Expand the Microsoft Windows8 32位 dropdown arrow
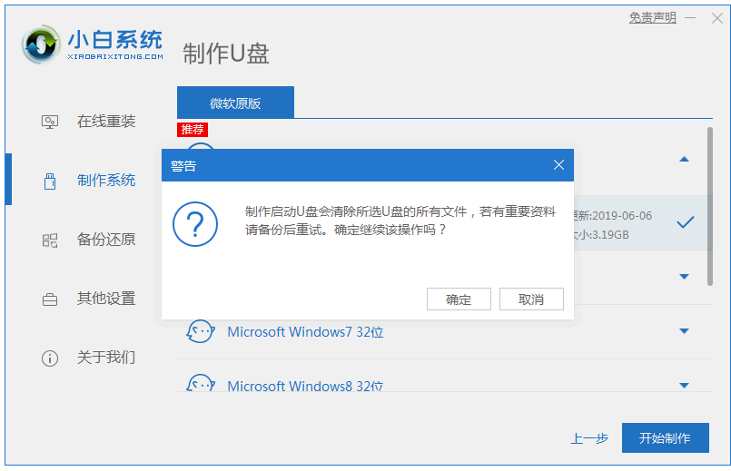 [x=685, y=386]
